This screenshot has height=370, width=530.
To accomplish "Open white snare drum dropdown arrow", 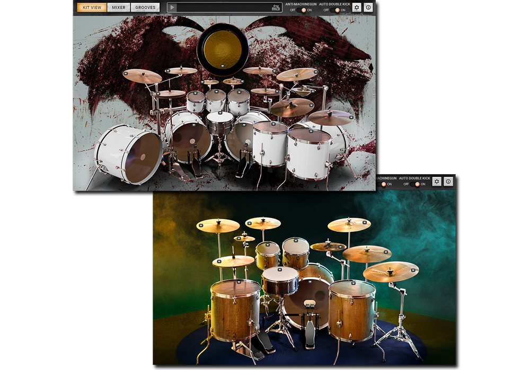I will 220,113.
